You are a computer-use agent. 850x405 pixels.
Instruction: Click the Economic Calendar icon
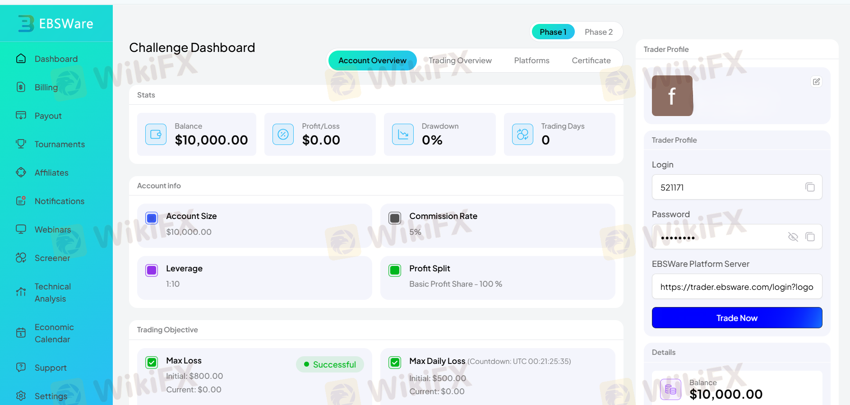(x=21, y=333)
